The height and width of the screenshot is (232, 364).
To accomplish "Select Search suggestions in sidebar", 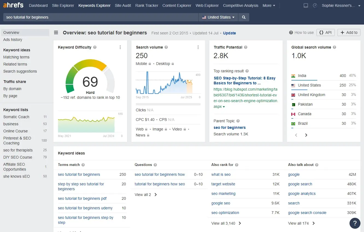I will 20,71.
